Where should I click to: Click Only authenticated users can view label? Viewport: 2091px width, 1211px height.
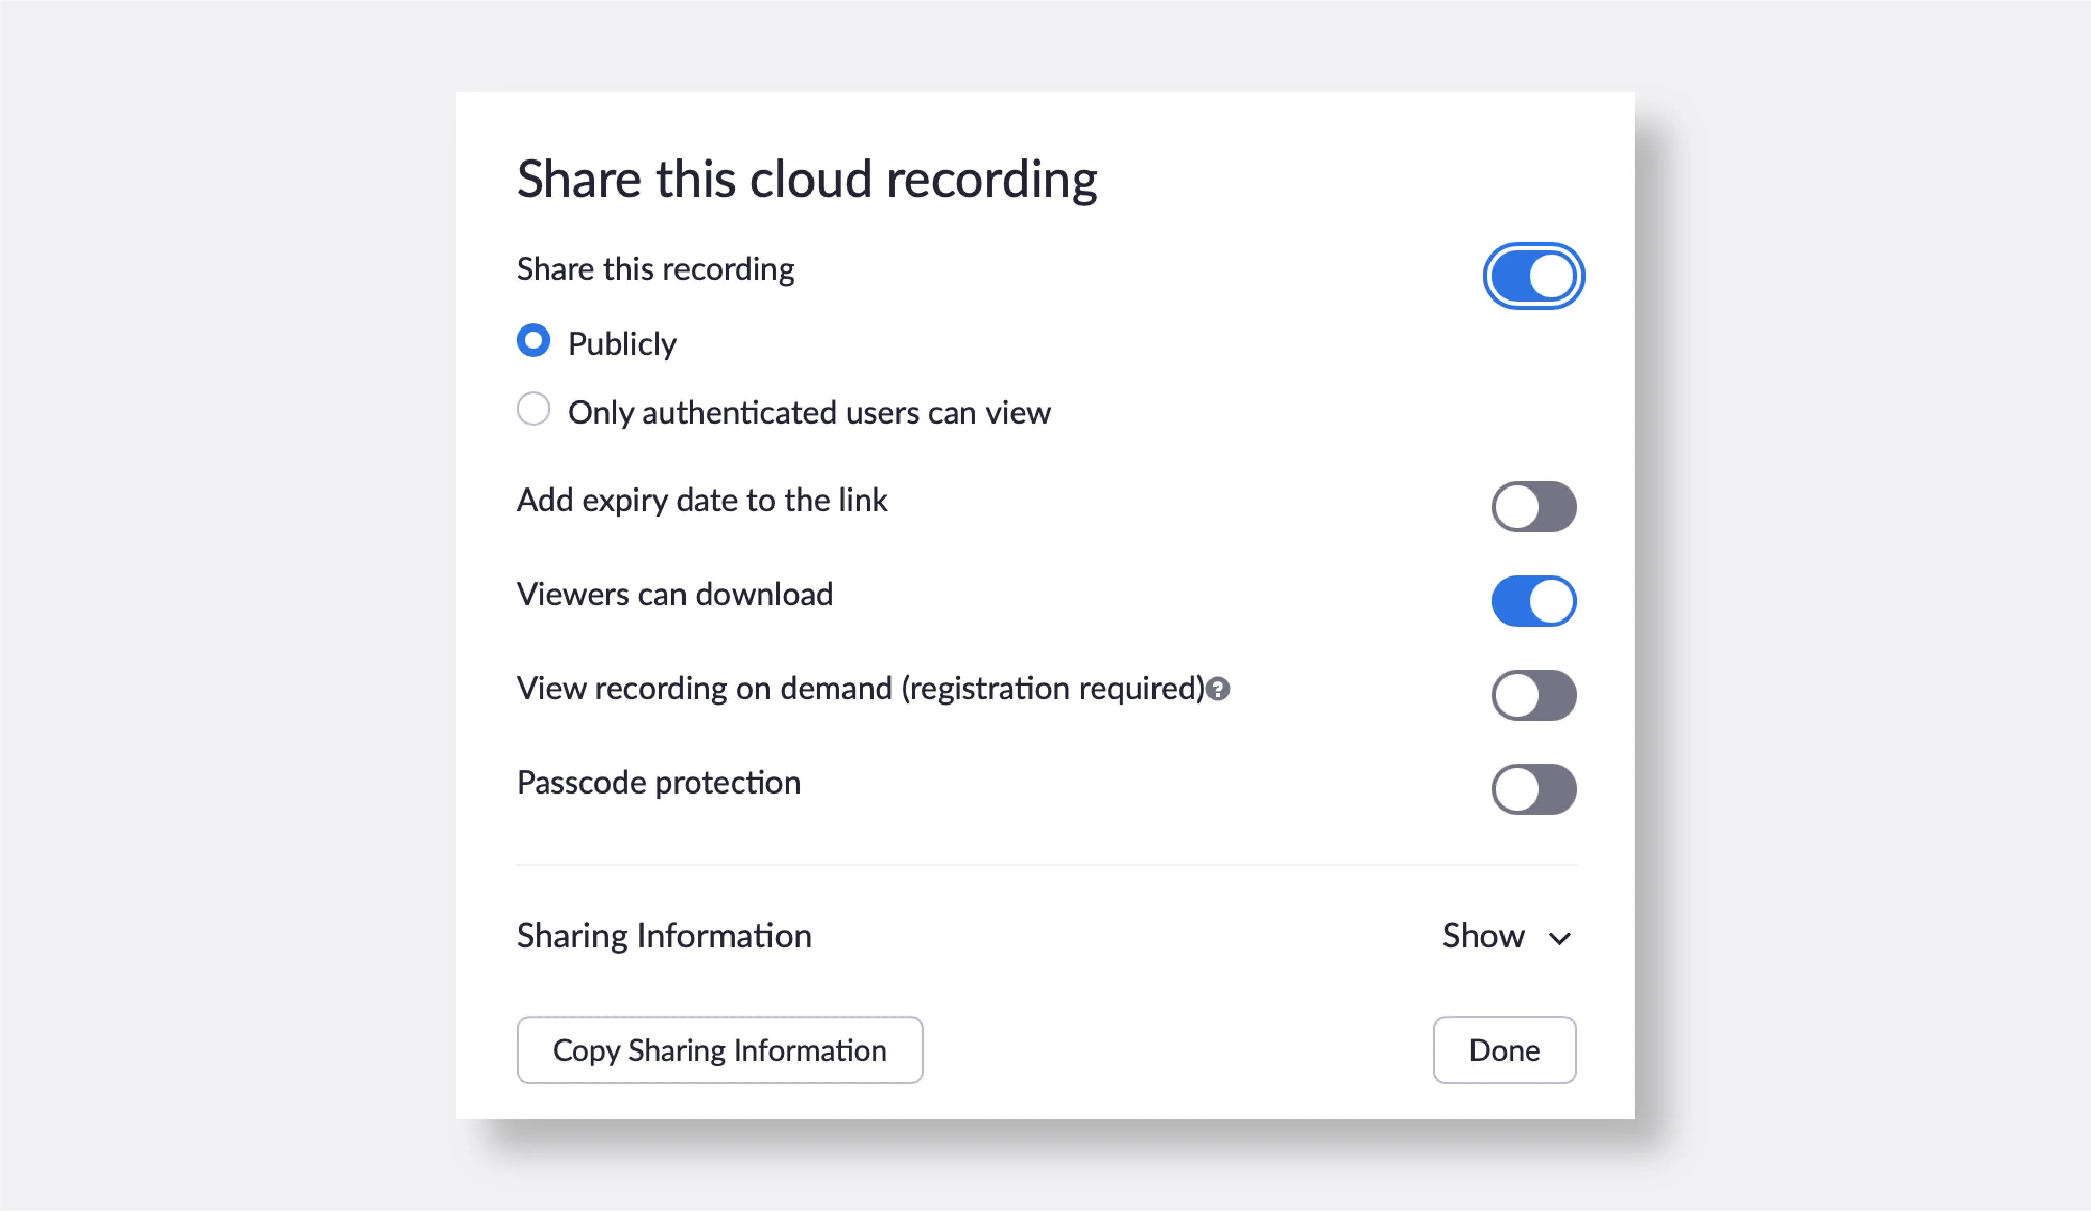coord(809,412)
